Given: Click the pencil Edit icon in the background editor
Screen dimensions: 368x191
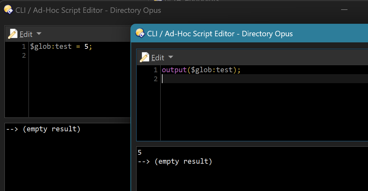Looking at the screenshot, I should click(13, 34).
